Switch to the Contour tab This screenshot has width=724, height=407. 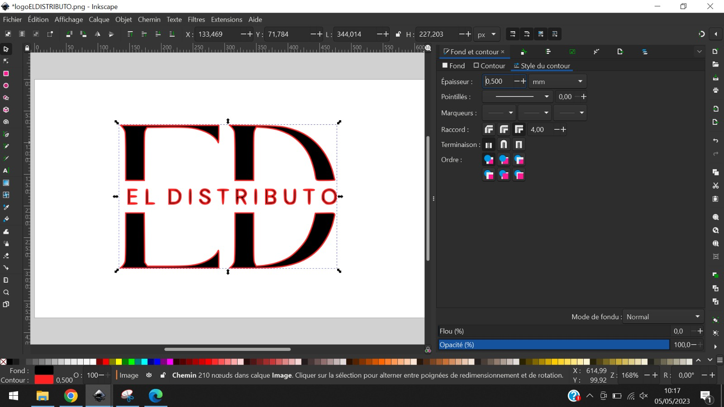pos(489,66)
